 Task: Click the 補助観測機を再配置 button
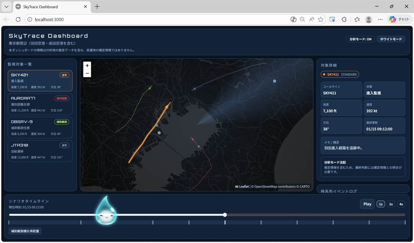[x=25, y=231]
